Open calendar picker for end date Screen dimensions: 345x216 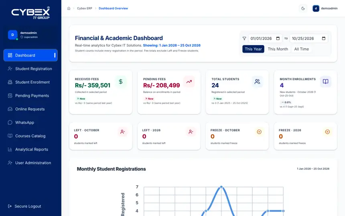pyautogui.click(x=324, y=39)
